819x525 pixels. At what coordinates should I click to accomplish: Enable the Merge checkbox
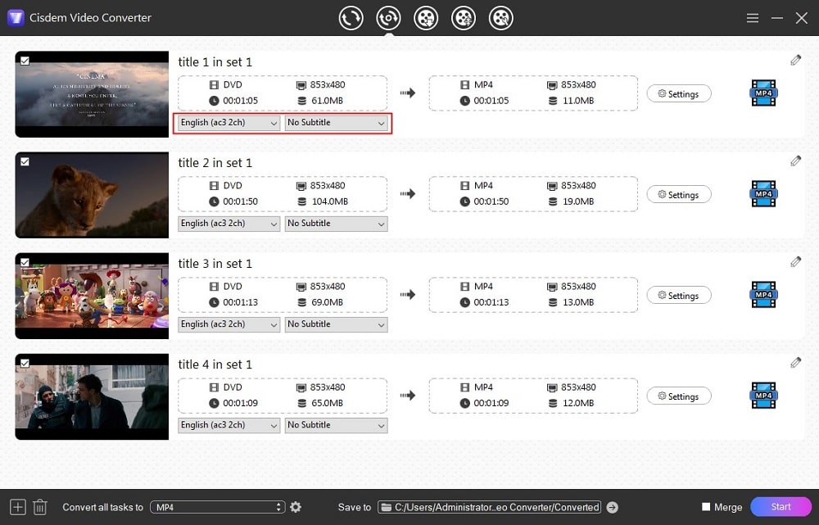tap(706, 507)
